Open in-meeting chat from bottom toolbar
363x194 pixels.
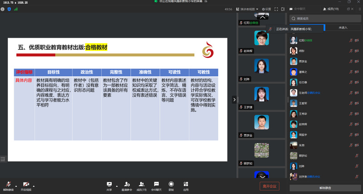click(156, 184)
